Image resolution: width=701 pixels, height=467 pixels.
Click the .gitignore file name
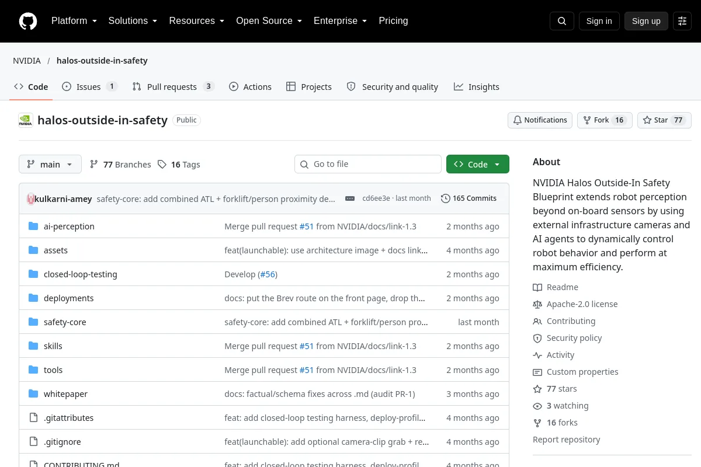pos(63,442)
